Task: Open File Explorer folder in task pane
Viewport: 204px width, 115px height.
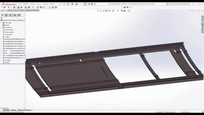Action: click(202, 22)
